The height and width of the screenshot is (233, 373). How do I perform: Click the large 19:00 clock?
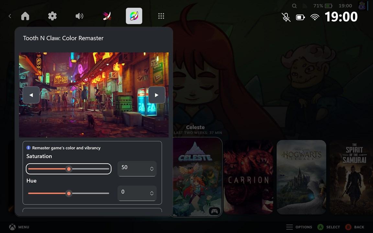[341, 17]
